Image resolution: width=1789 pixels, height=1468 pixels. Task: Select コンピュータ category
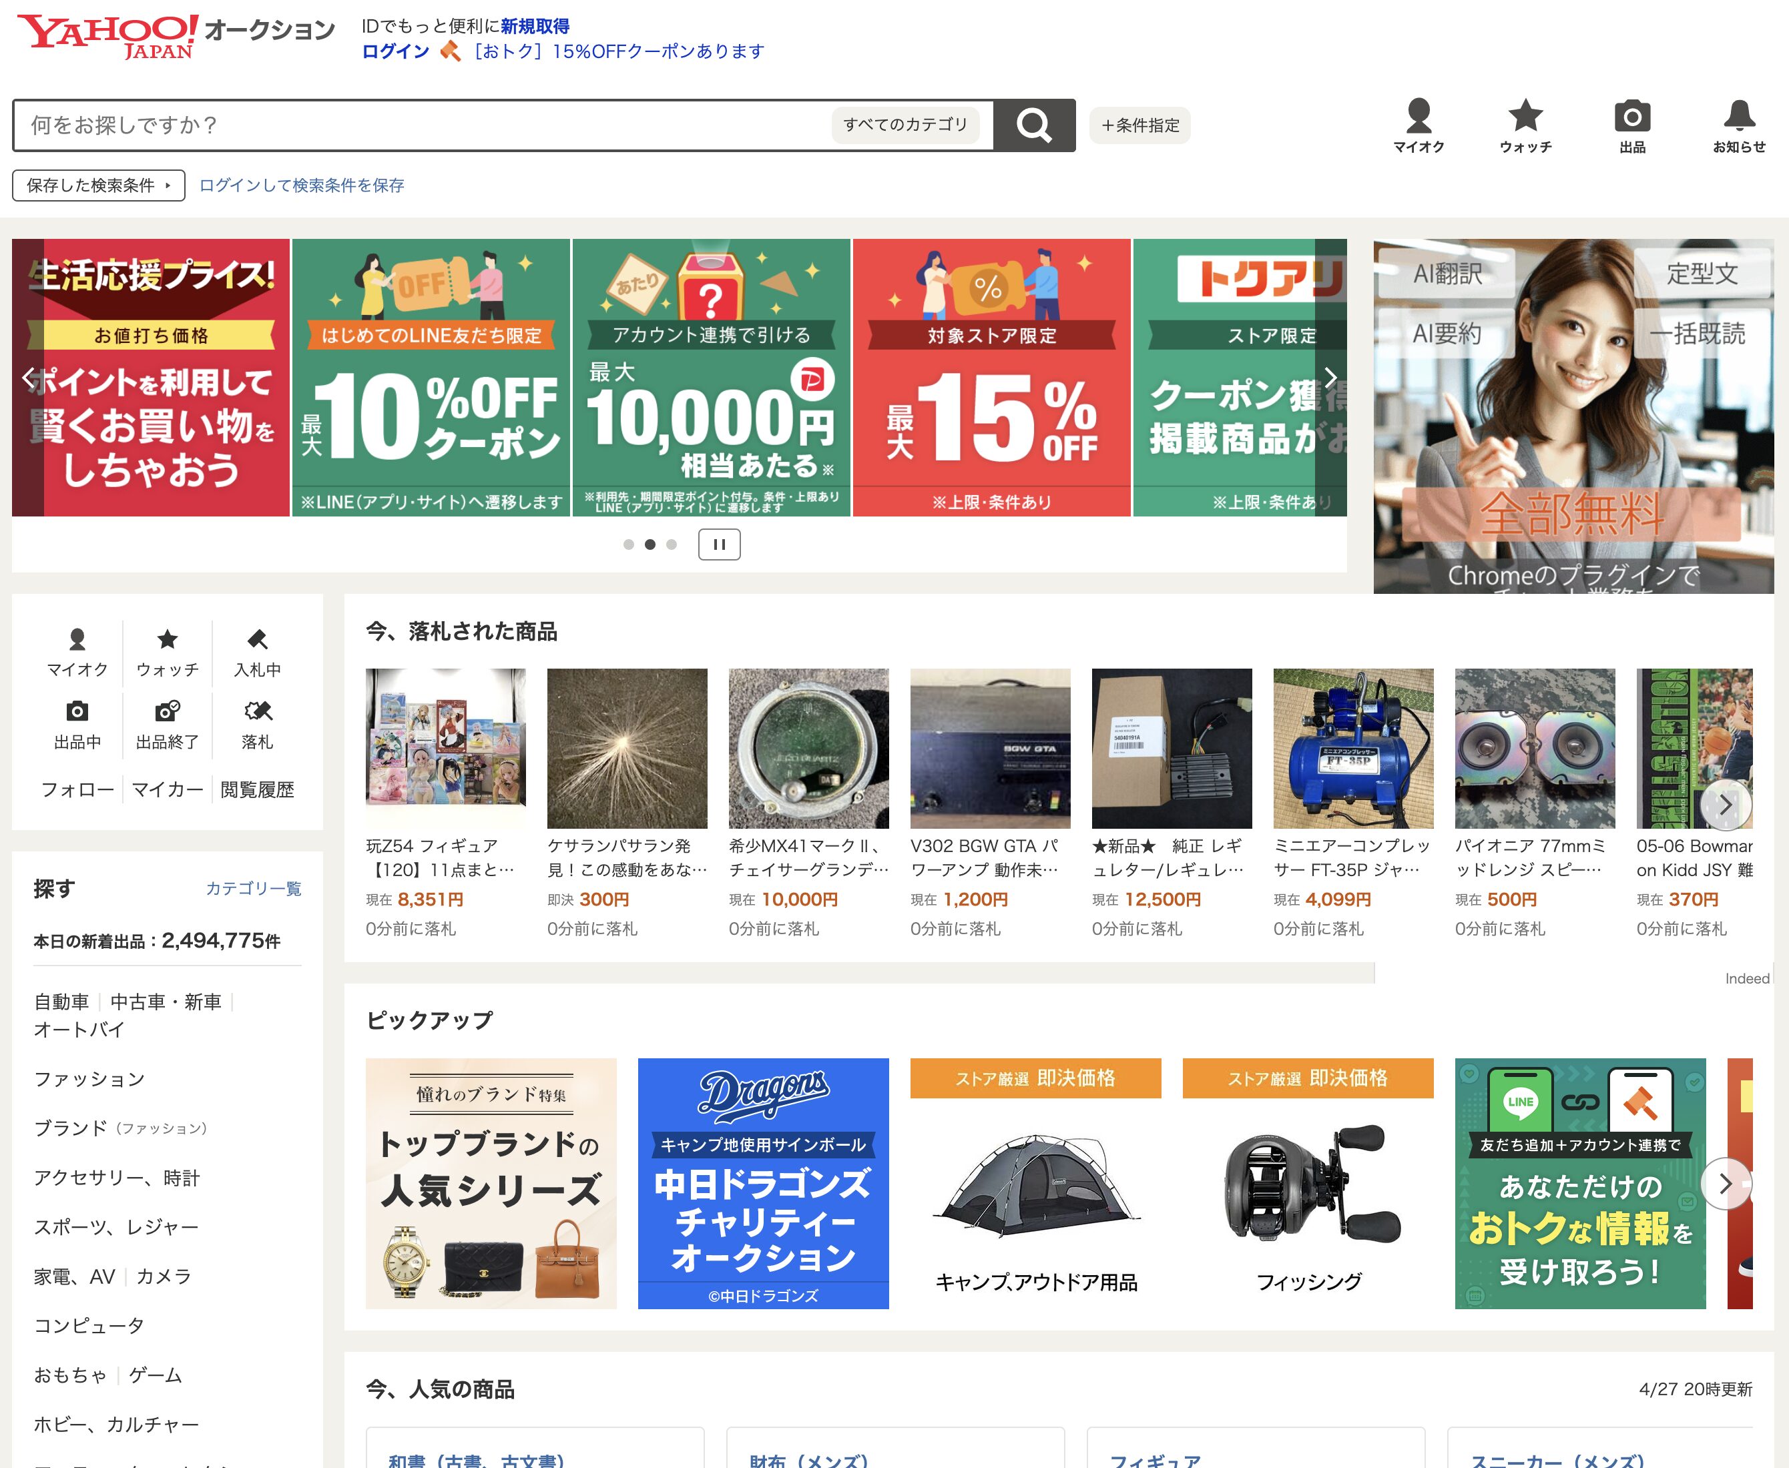point(89,1326)
